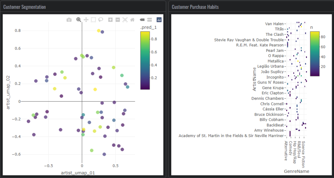Download the scatter plot as PNG with the camera icon
Viewport: 334px width, 178px height.
69,20
